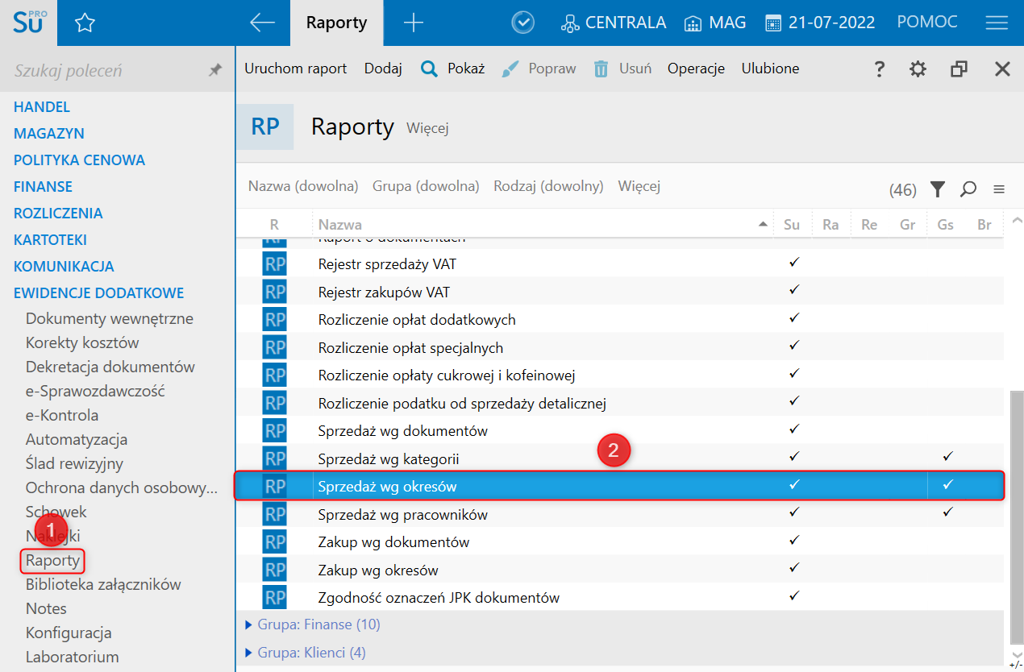Open Więcej in the filter row
This screenshot has width=1024, height=672.
[639, 187]
